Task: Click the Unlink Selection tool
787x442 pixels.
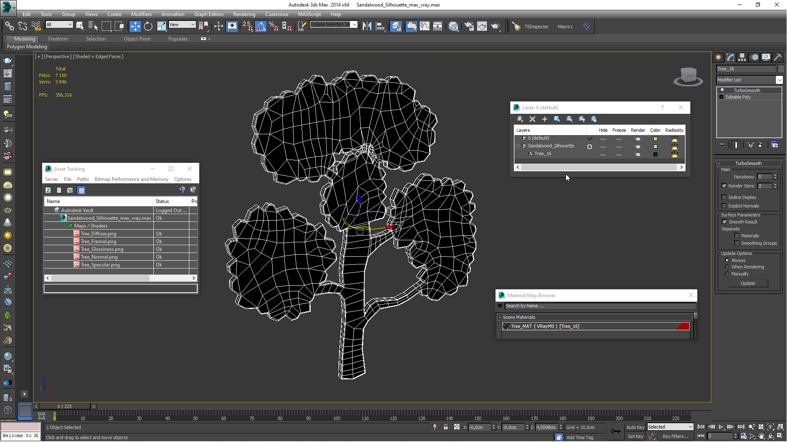Action: 23,27
